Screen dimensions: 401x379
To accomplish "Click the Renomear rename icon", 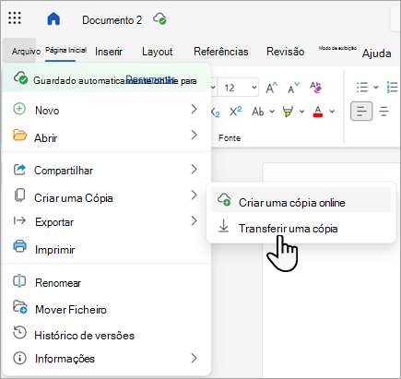I will click(19, 281).
